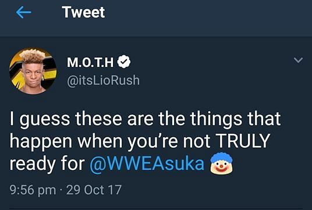Image resolution: width=312 pixels, height=210 pixels.
Task: Tap the Tweet header title
Action: pyautogui.click(x=83, y=12)
